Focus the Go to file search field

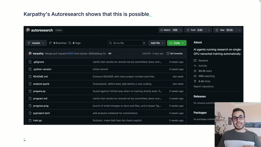click(x=127, y=43)
